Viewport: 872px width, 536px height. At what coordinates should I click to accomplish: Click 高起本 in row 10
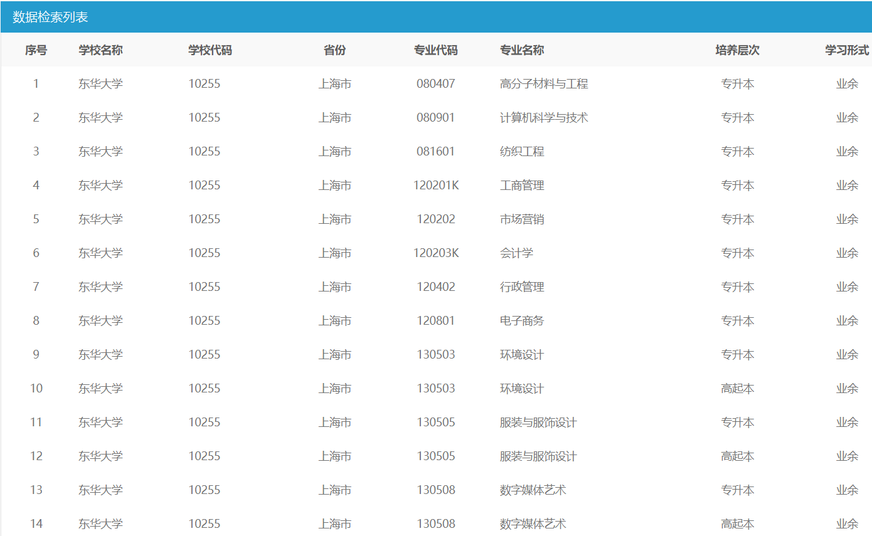click(738, 389)
